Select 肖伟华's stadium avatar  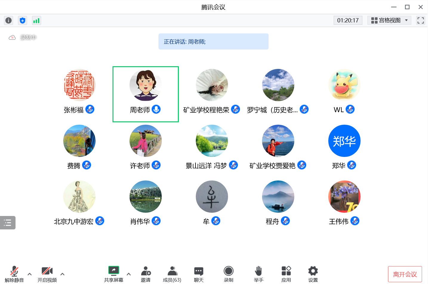[146, 197]
